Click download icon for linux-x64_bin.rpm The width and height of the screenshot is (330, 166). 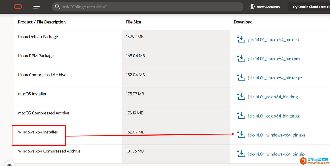pos(241,58)
